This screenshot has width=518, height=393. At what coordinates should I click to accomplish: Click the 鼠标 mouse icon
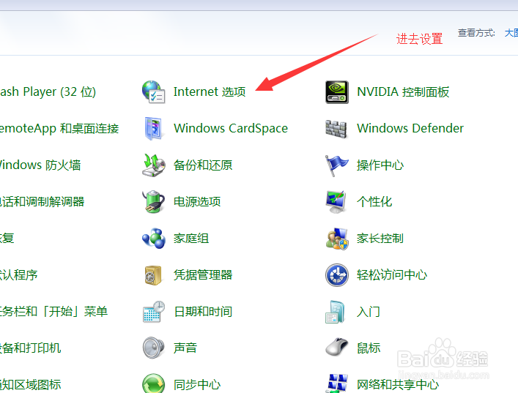tap(336, 347)
